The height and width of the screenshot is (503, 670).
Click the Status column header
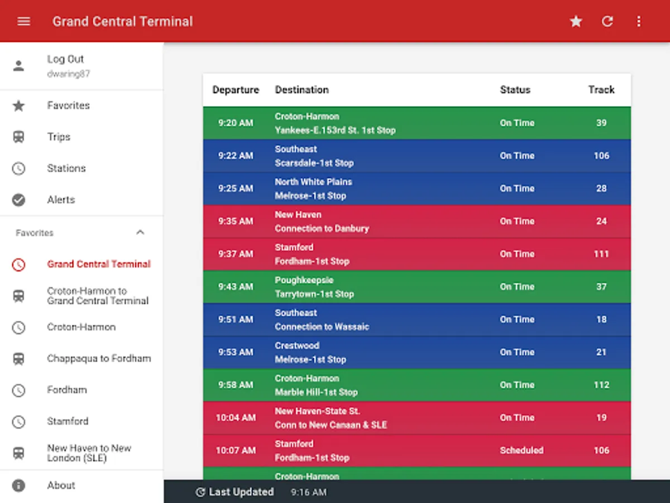(515, 89)
